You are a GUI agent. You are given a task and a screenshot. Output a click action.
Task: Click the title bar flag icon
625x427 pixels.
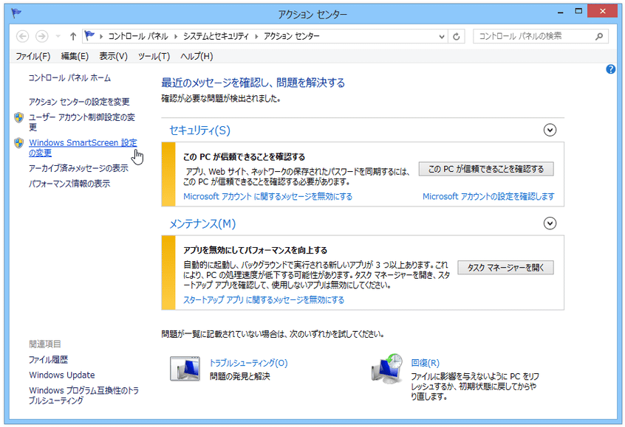point(16,13)
